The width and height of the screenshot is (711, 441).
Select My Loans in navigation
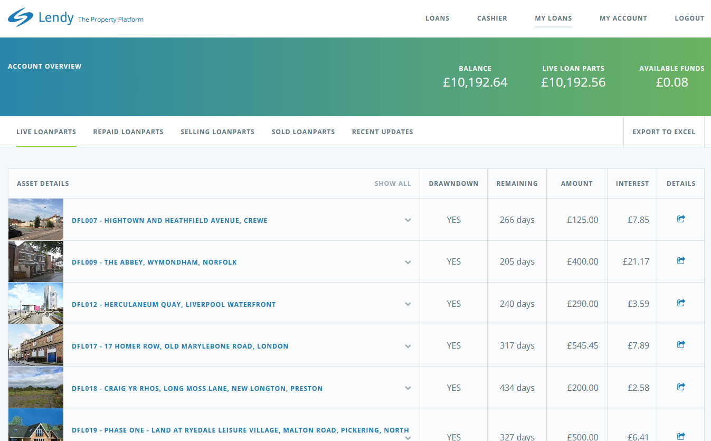(553, 18)
